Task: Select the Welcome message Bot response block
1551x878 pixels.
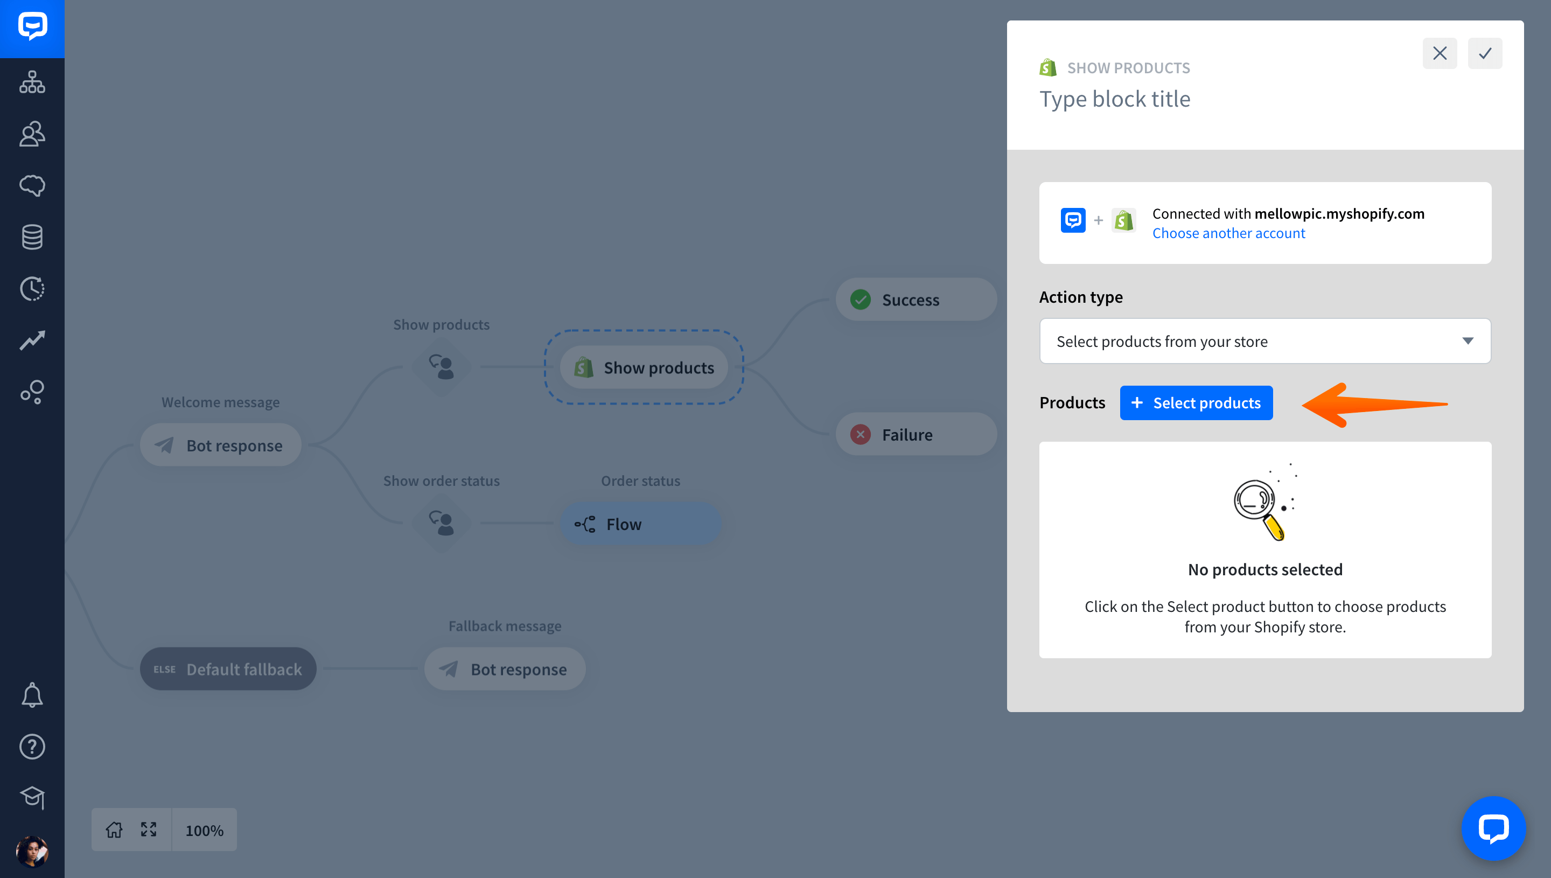Action: tap(221, 445)
